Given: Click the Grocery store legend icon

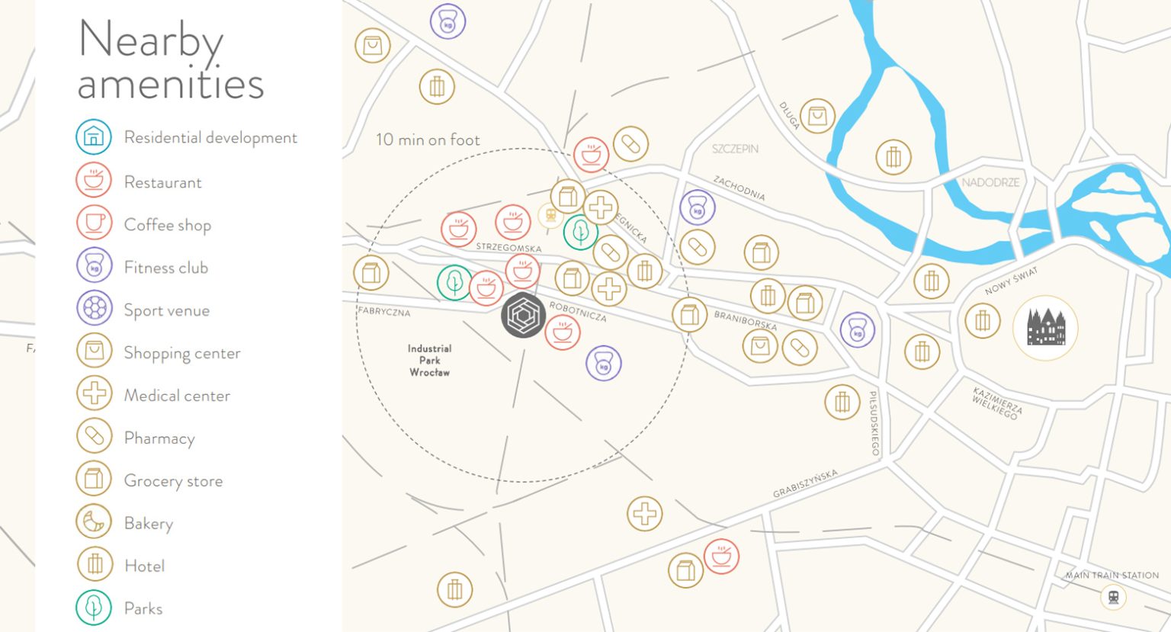Looking at the screenshot, I should 94,479.
